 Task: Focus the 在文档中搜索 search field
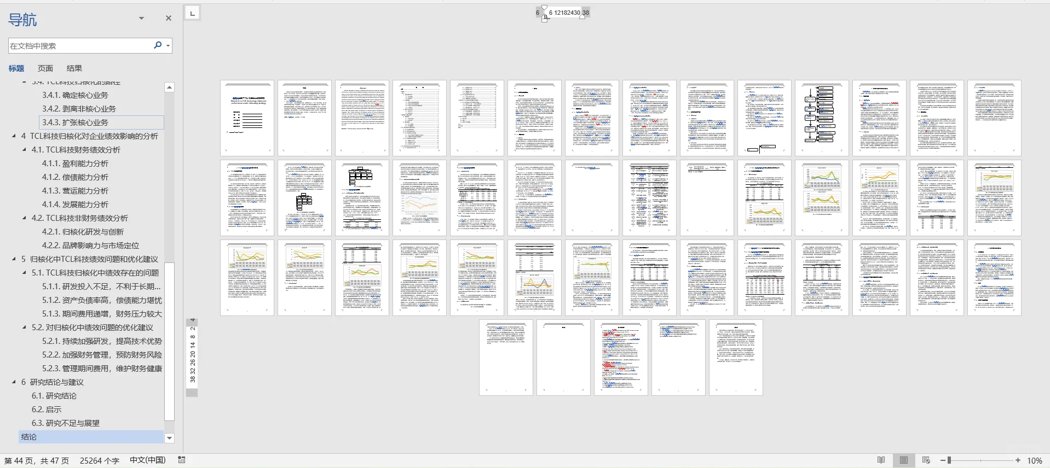pos(80,46)
